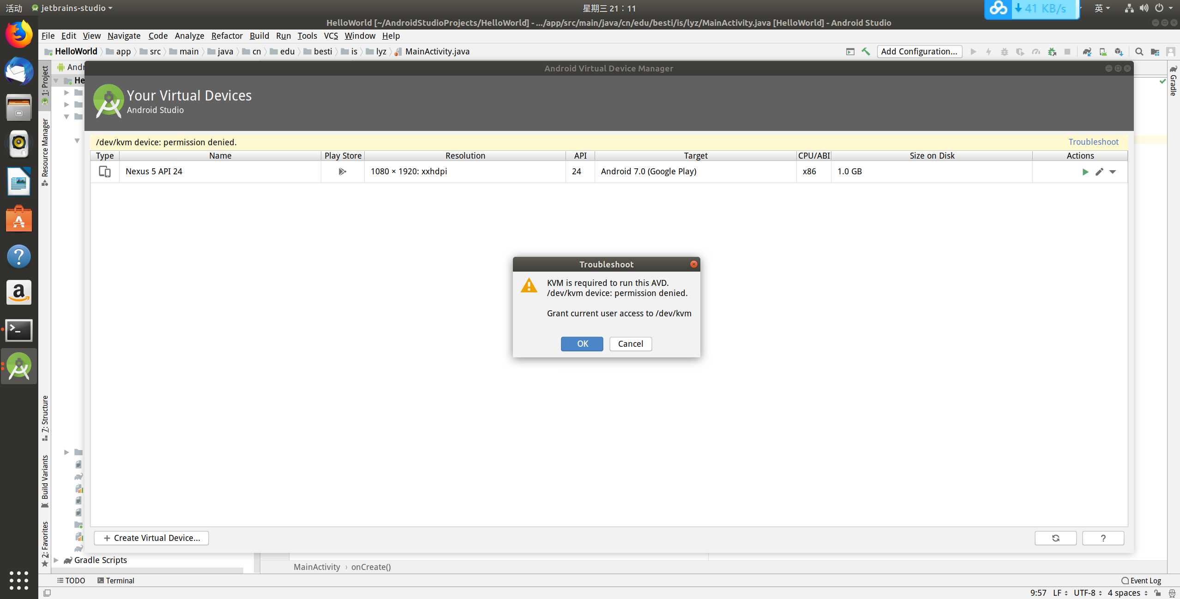The image size is (1180, 599).
Task: Toggle the Build Variants tool window
Action: click(x=45, y=481)
